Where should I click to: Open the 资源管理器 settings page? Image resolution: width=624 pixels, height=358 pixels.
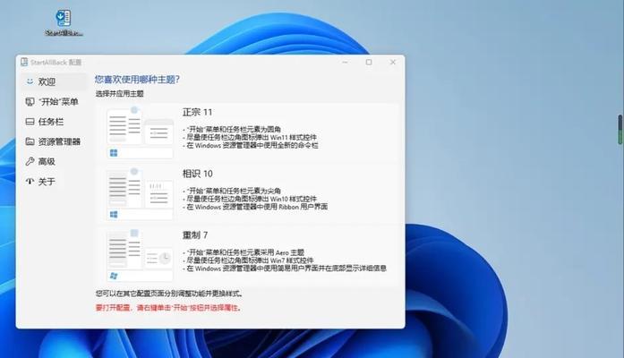(x=54, y=141)
